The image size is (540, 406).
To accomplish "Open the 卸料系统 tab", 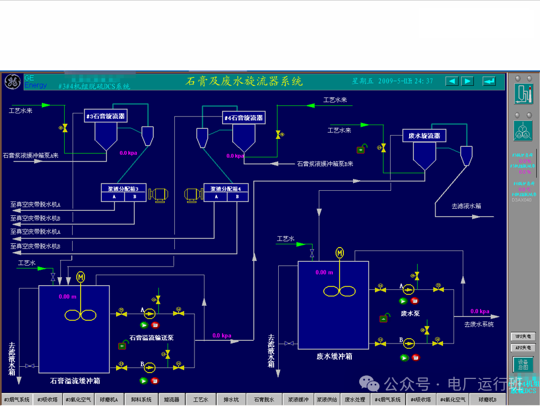I will pyautogui.click(x=141, y=400).
